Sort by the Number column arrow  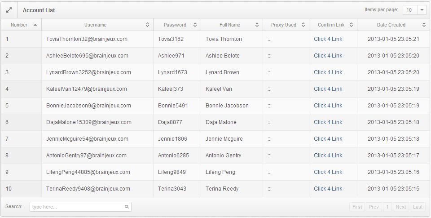(x=35, y=25)
